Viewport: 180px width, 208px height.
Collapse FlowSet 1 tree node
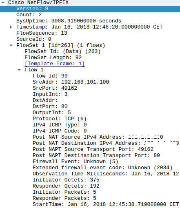pyautogui.click(x=11, y=45)
